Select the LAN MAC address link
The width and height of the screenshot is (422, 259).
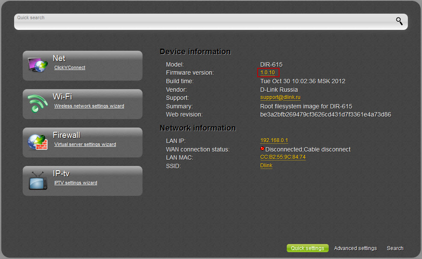pos(283,157)
